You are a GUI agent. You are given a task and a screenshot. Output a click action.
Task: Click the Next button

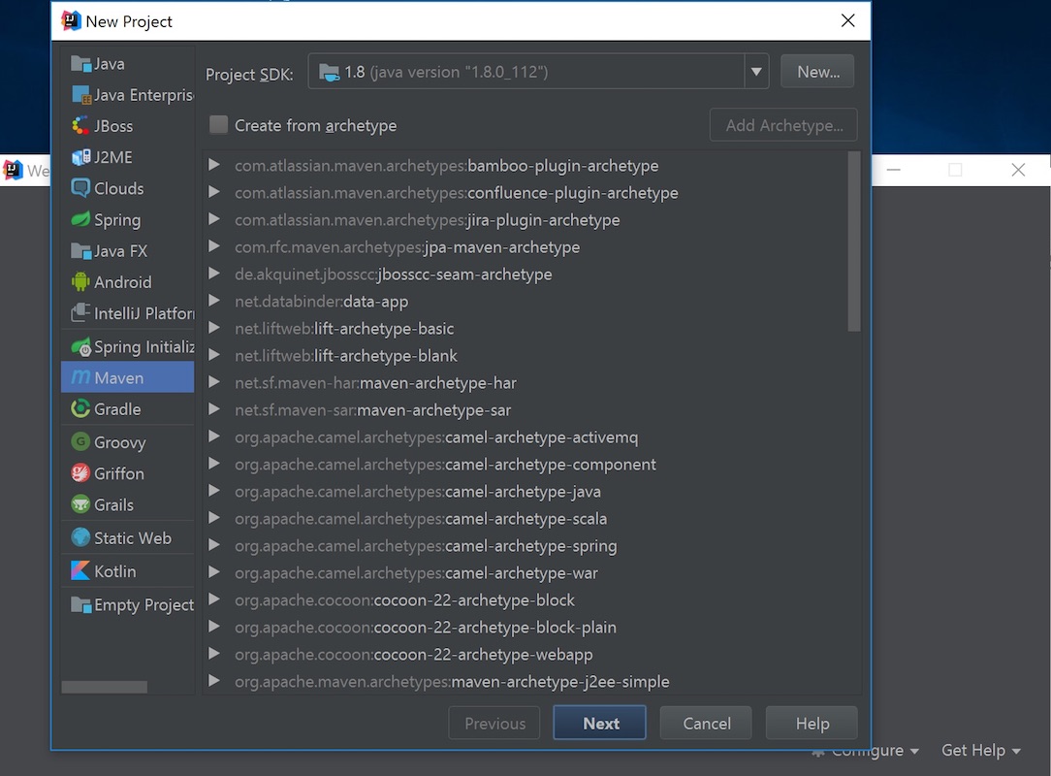tap(599, 723)
